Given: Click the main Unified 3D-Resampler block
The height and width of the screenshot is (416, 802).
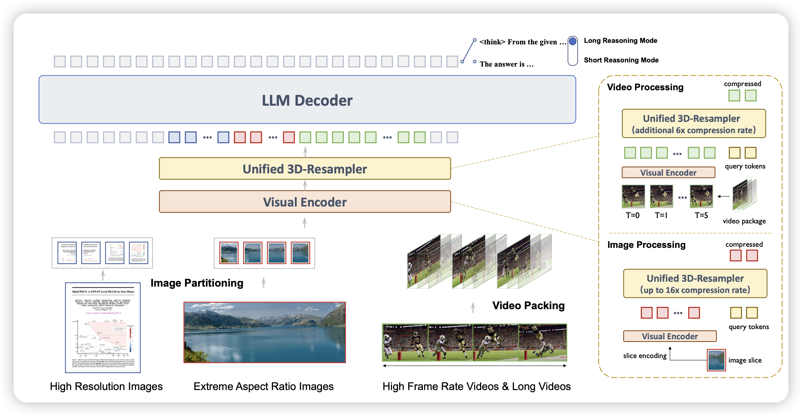Looking at the screenshot, I should [x=305, y=169].
